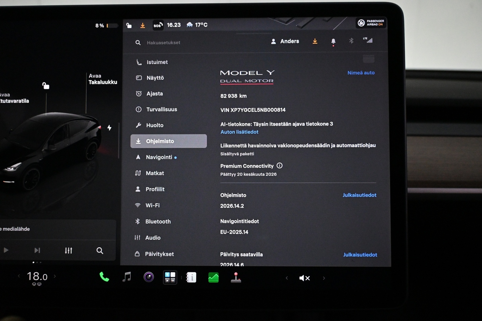Open the media equalizer icon
This screenshot has height=321, width=482.
click(x=68, y=251)
